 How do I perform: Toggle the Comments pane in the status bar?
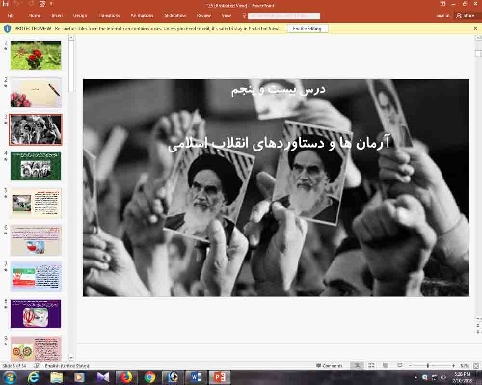(330, 366)
